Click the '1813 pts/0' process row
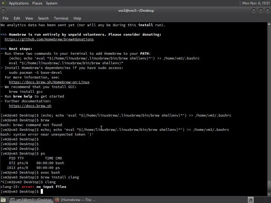The image size is (271, 203). click(33, 168)
